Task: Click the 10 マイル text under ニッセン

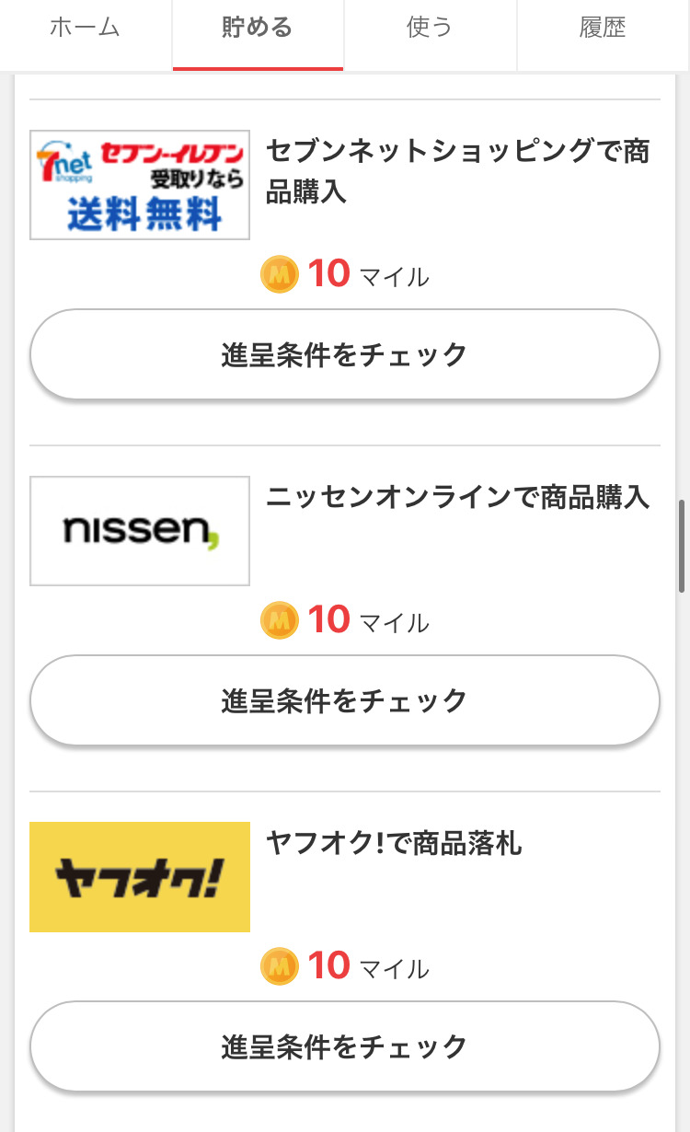Action: (x=368, y=621)
